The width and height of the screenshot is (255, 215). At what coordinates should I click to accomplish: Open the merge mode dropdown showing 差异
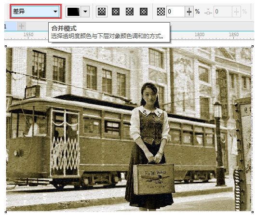coord(35,12)
